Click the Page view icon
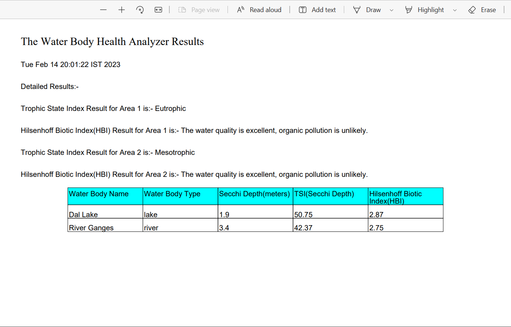 [x=182, y=10]
